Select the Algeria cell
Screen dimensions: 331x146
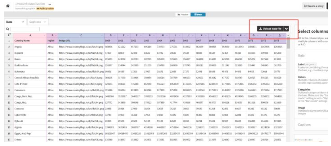coord(30,128)
